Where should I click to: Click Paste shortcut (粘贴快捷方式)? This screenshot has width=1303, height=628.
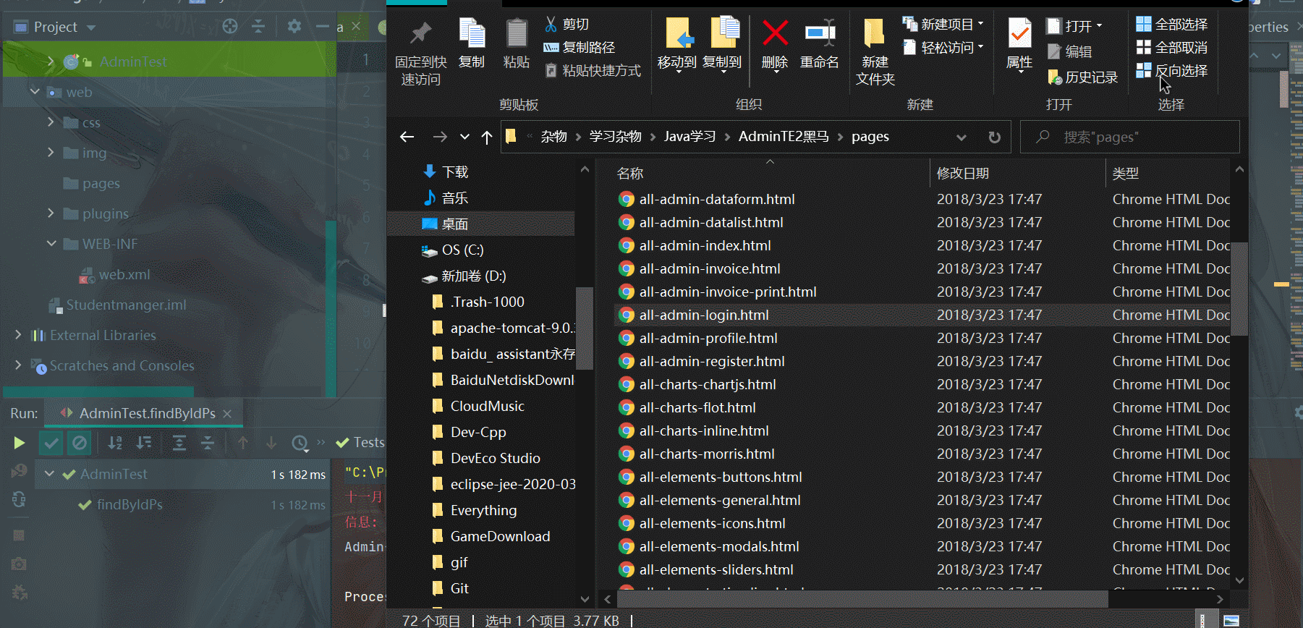pyautogui.click(x=592, y=71)
